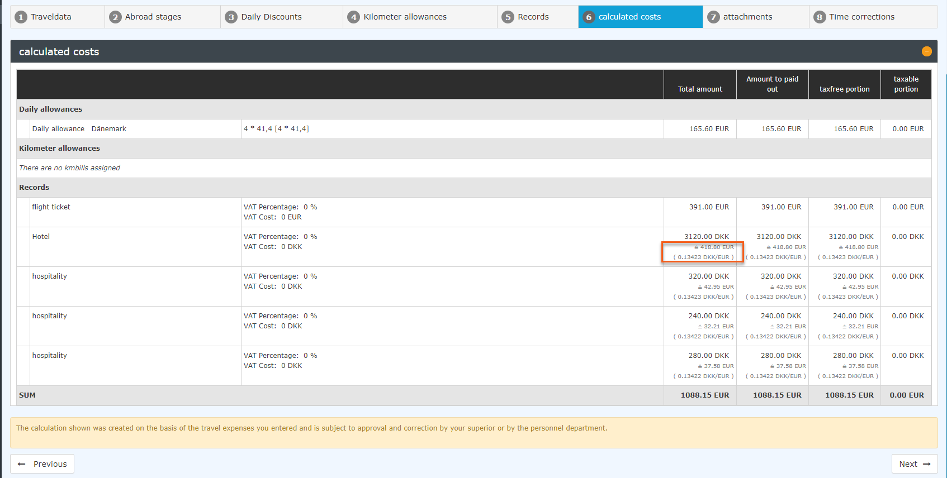Click the taxable portion column header
The height and width of the screenshot is (478, 947).
tap(906, 84)
